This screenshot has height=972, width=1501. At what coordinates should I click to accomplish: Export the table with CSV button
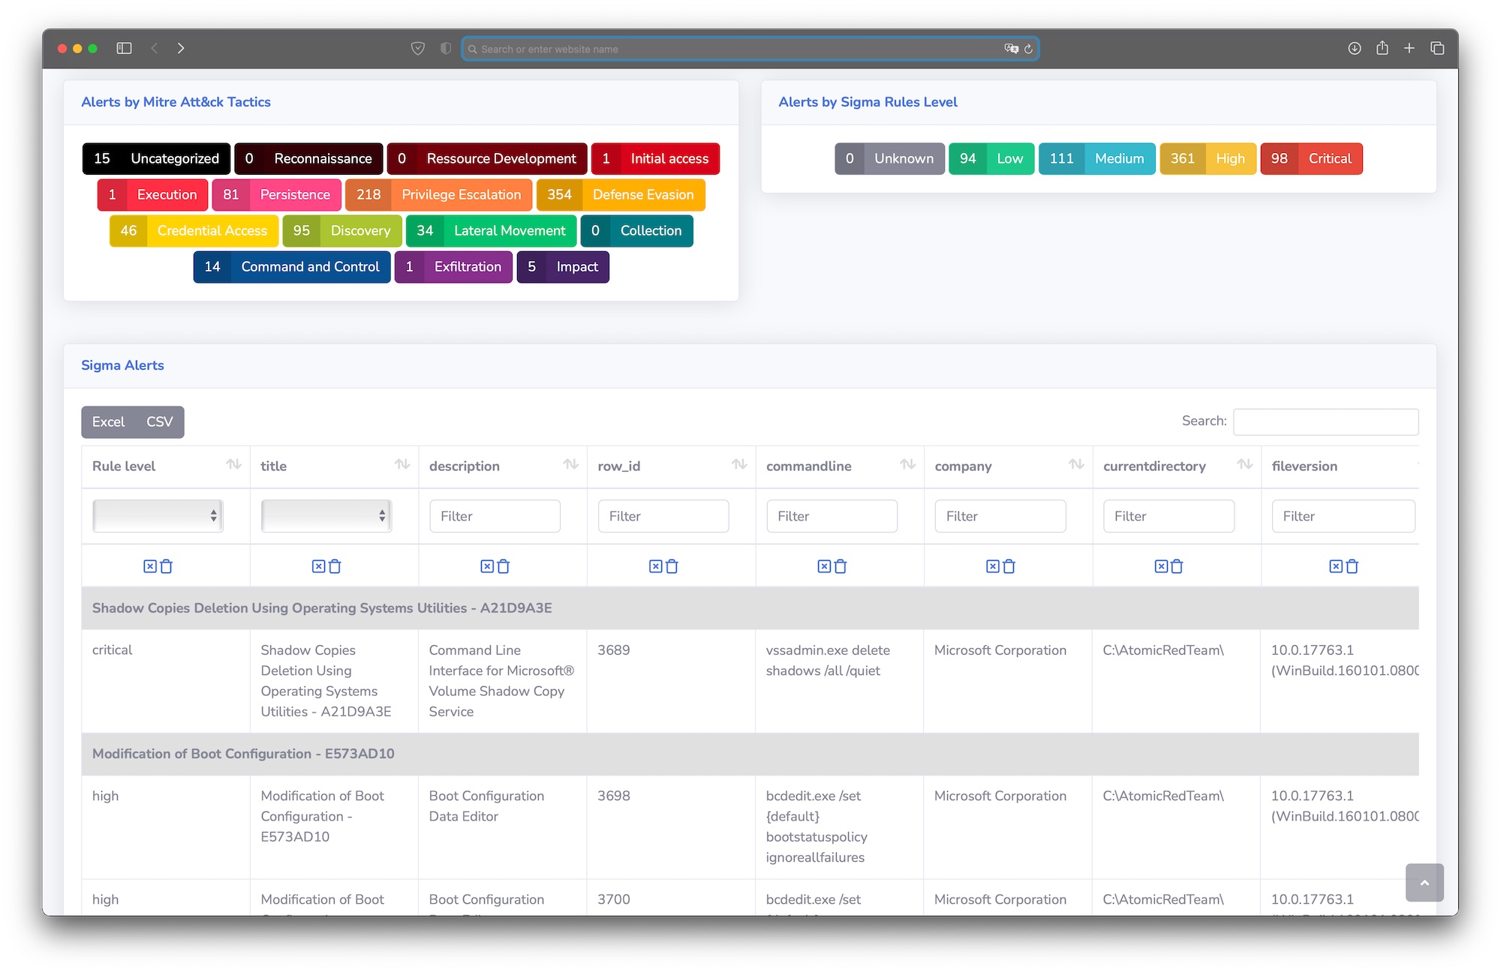pyautogui.click(x=159, y=421)
